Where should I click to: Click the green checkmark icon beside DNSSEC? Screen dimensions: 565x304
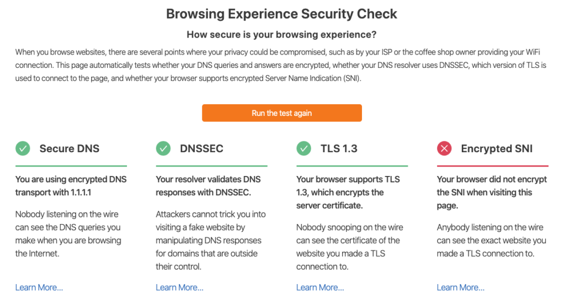click(x=163, y=148)
